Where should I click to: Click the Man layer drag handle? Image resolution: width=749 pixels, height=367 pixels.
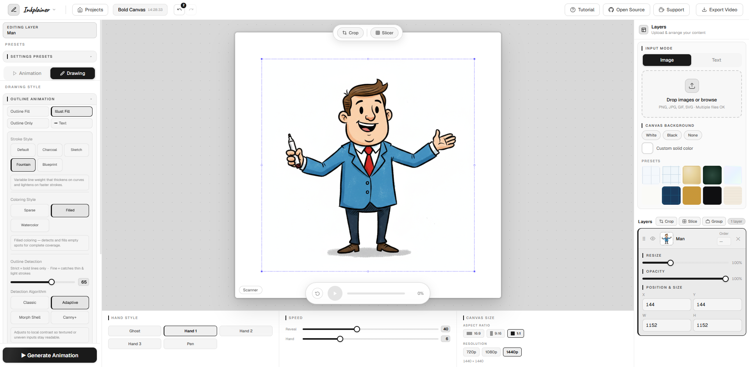[644, 239]
